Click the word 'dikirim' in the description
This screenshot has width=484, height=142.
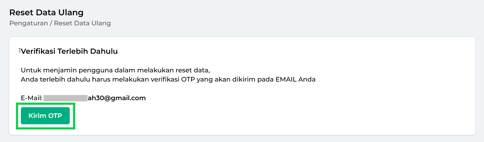[244, 79]
